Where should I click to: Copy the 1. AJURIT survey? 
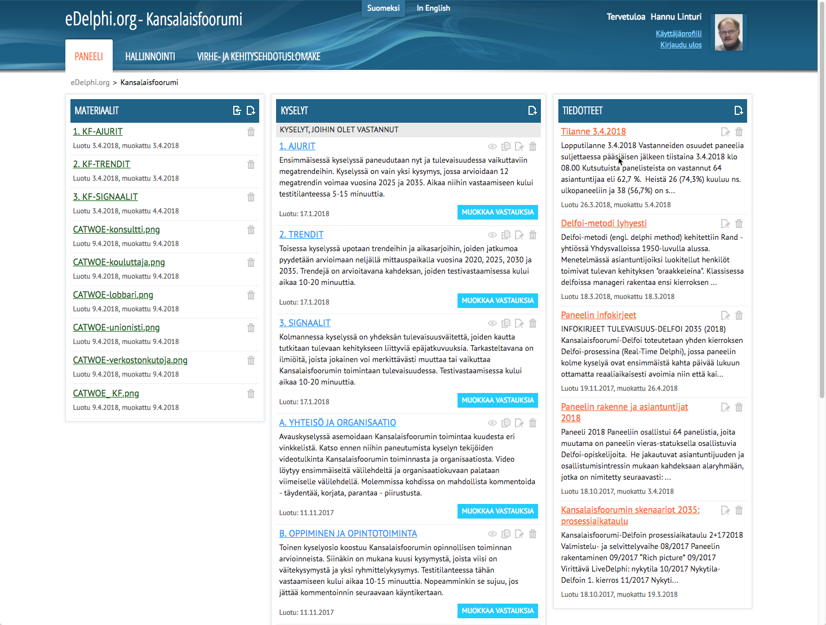pos(506,146)
